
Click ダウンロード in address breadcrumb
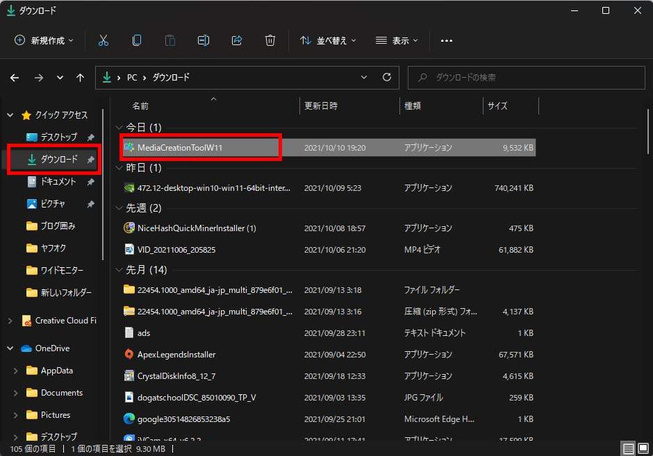171,78
